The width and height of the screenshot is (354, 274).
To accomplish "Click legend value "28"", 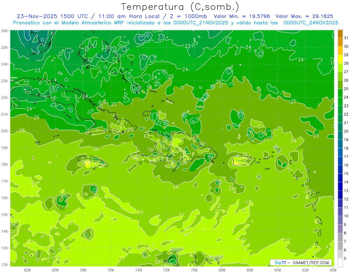I will pyautogui.click(x=346, y=64).
